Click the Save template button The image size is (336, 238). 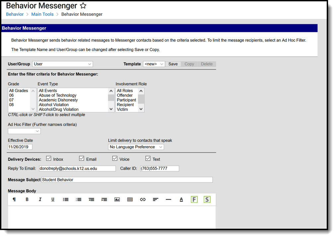(x=173, y=64)
